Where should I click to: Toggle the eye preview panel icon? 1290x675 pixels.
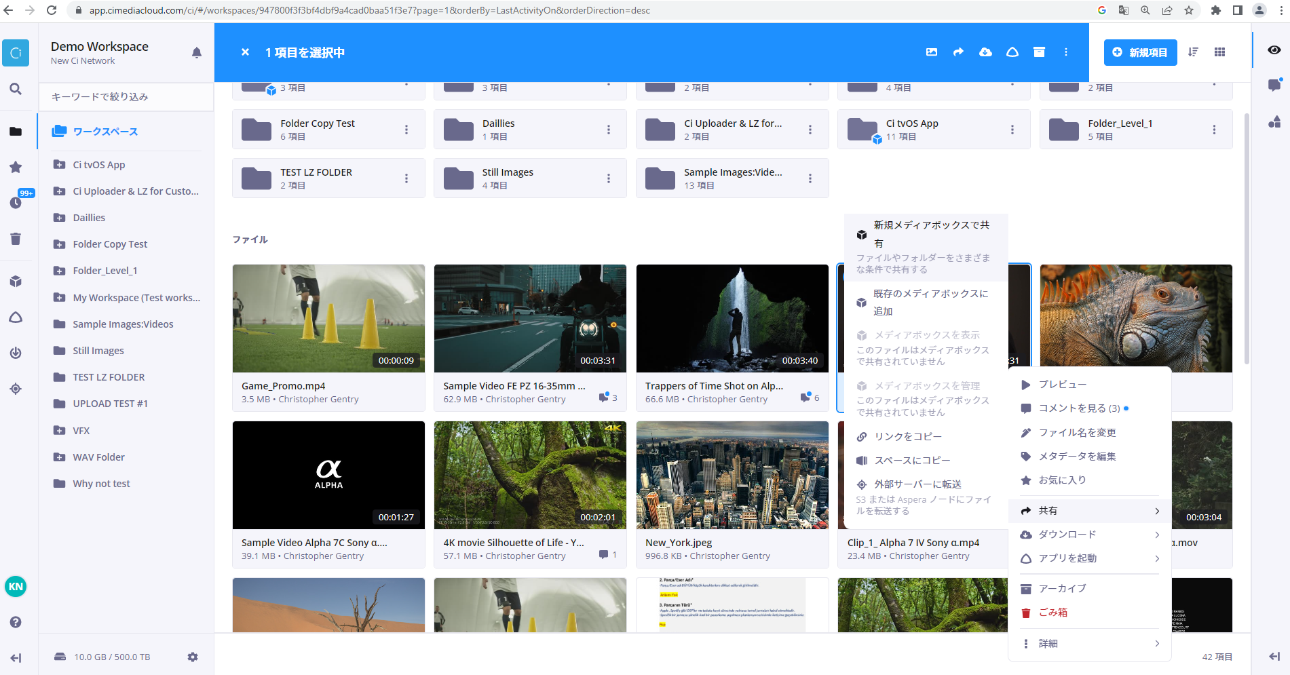[x=1274, y=50]
